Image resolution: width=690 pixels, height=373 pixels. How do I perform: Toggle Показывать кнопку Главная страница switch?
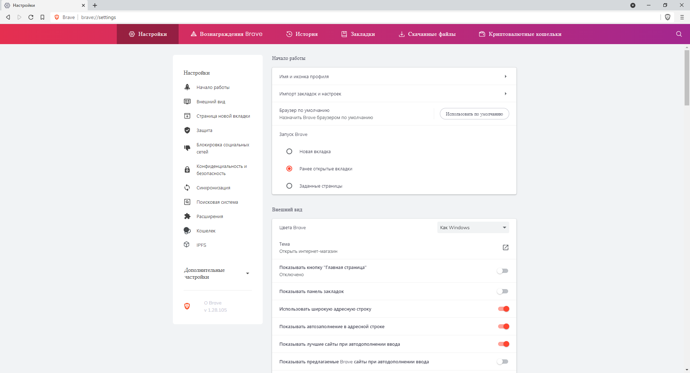point(503,271)
